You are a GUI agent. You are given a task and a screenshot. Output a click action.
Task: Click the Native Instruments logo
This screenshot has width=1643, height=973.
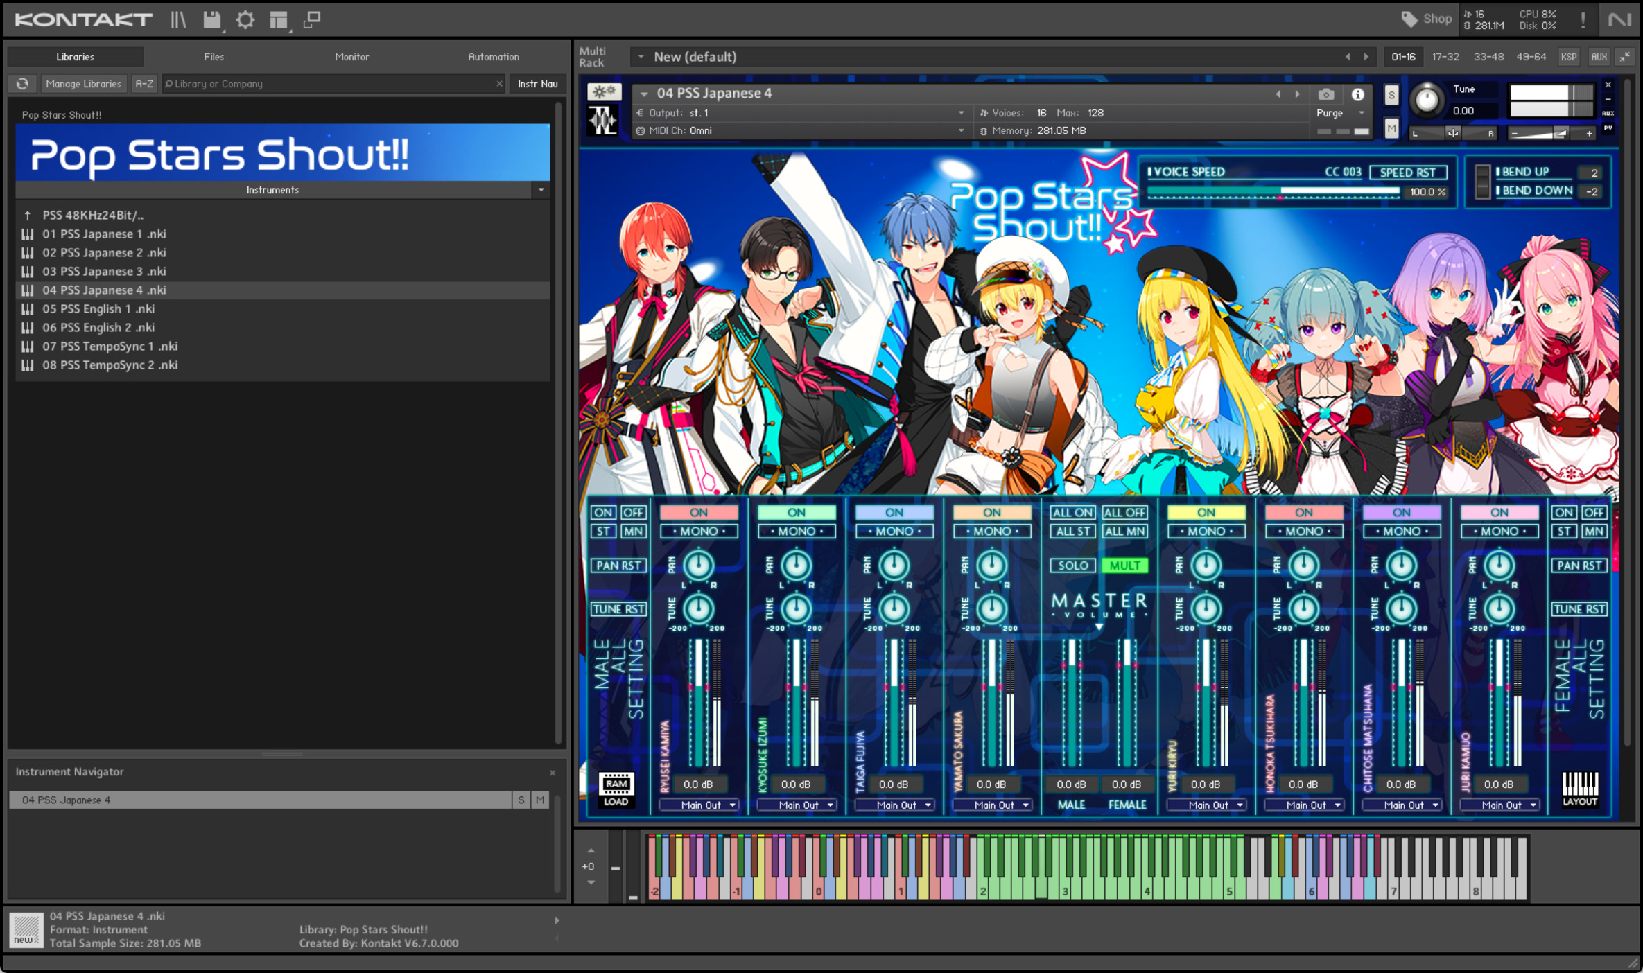1620,19
